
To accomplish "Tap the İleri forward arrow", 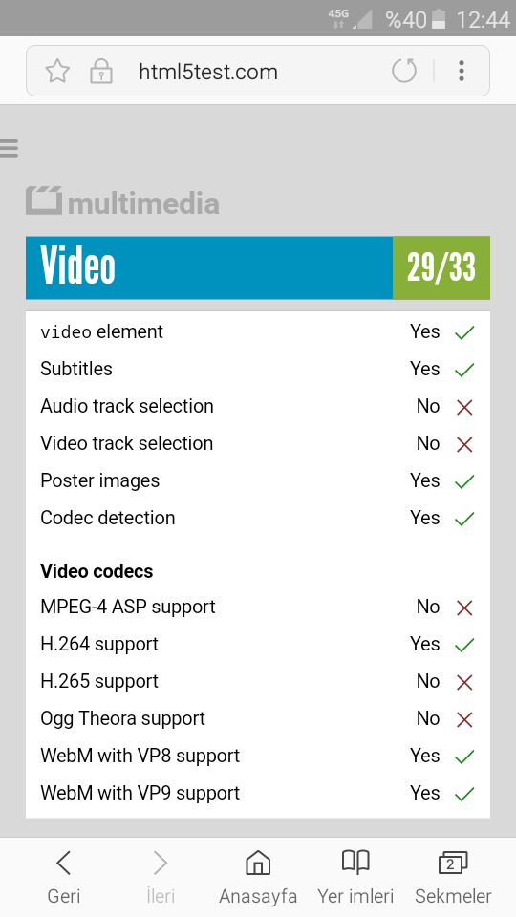I will (161, 877).
